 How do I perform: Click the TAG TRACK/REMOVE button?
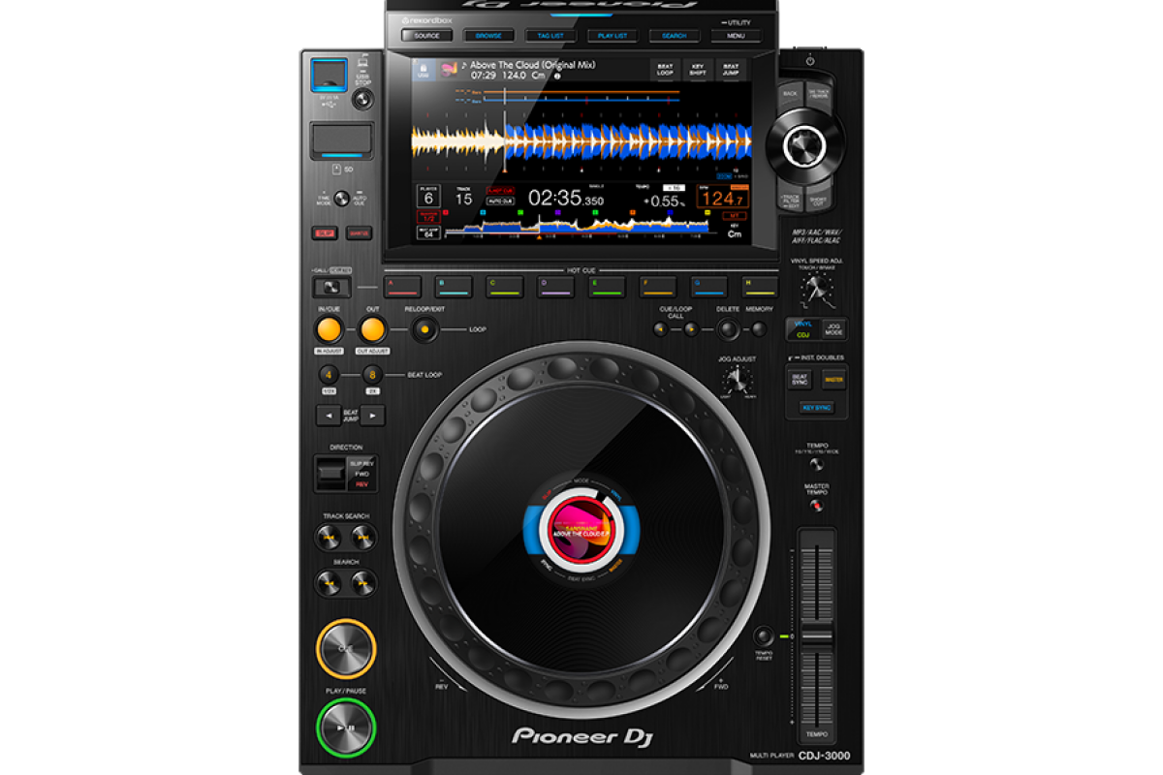[819, 93]
